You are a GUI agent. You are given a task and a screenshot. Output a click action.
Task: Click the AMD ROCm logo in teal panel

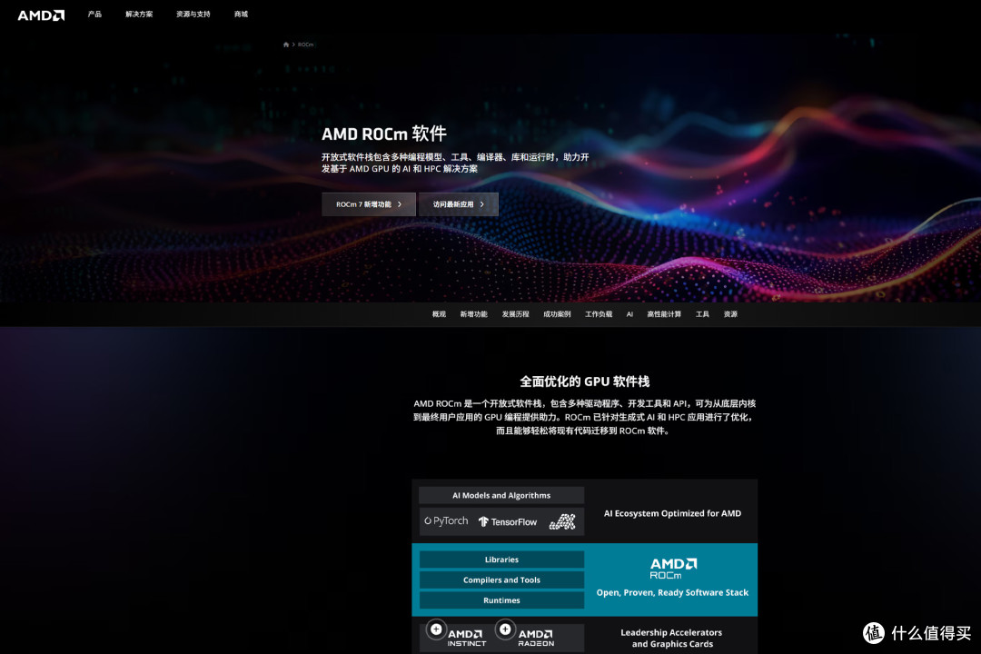[673, 569]
